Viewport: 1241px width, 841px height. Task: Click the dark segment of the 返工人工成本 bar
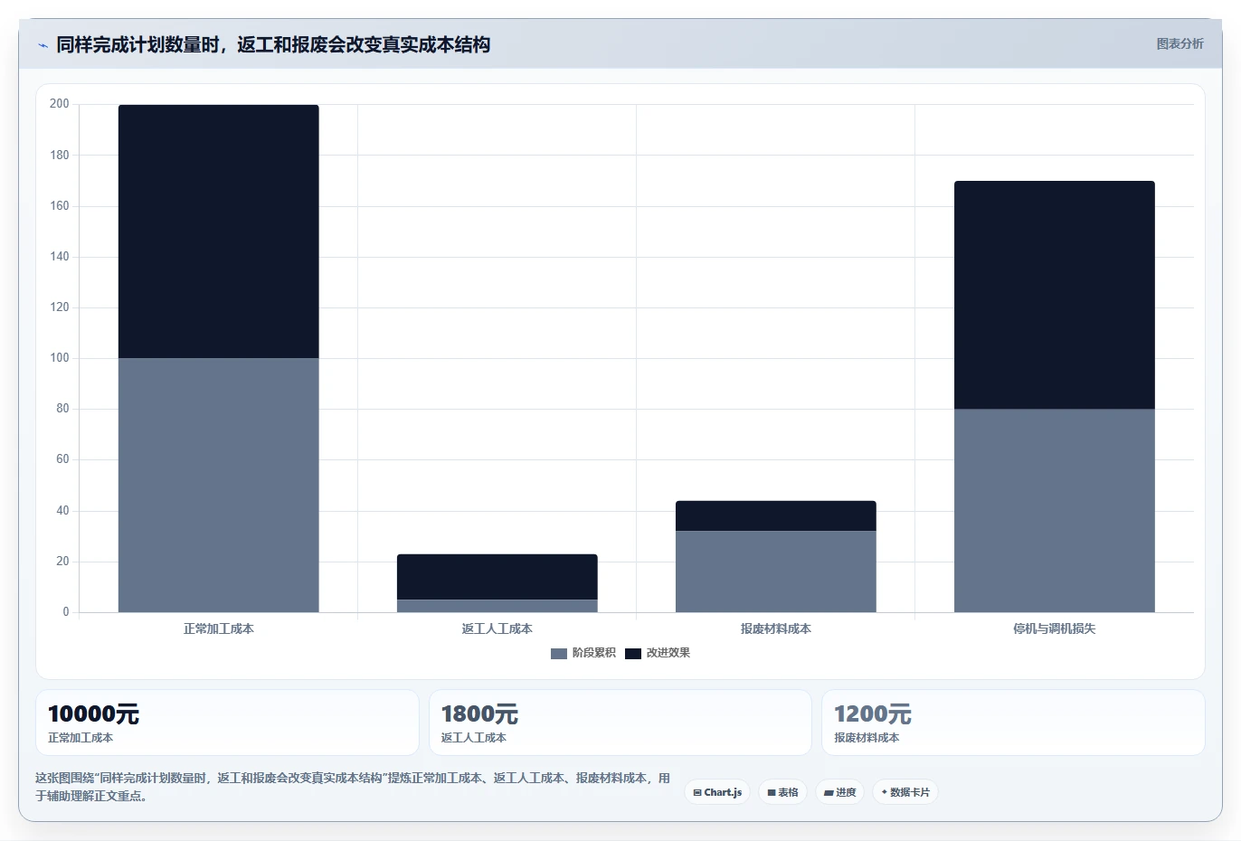tap(497, 577)
